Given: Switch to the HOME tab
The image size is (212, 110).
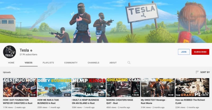Looking at the screenshot, I should click(11, 63).
